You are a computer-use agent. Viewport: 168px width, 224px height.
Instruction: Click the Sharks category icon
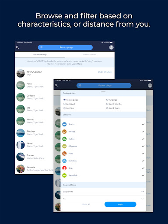[64, 124]
